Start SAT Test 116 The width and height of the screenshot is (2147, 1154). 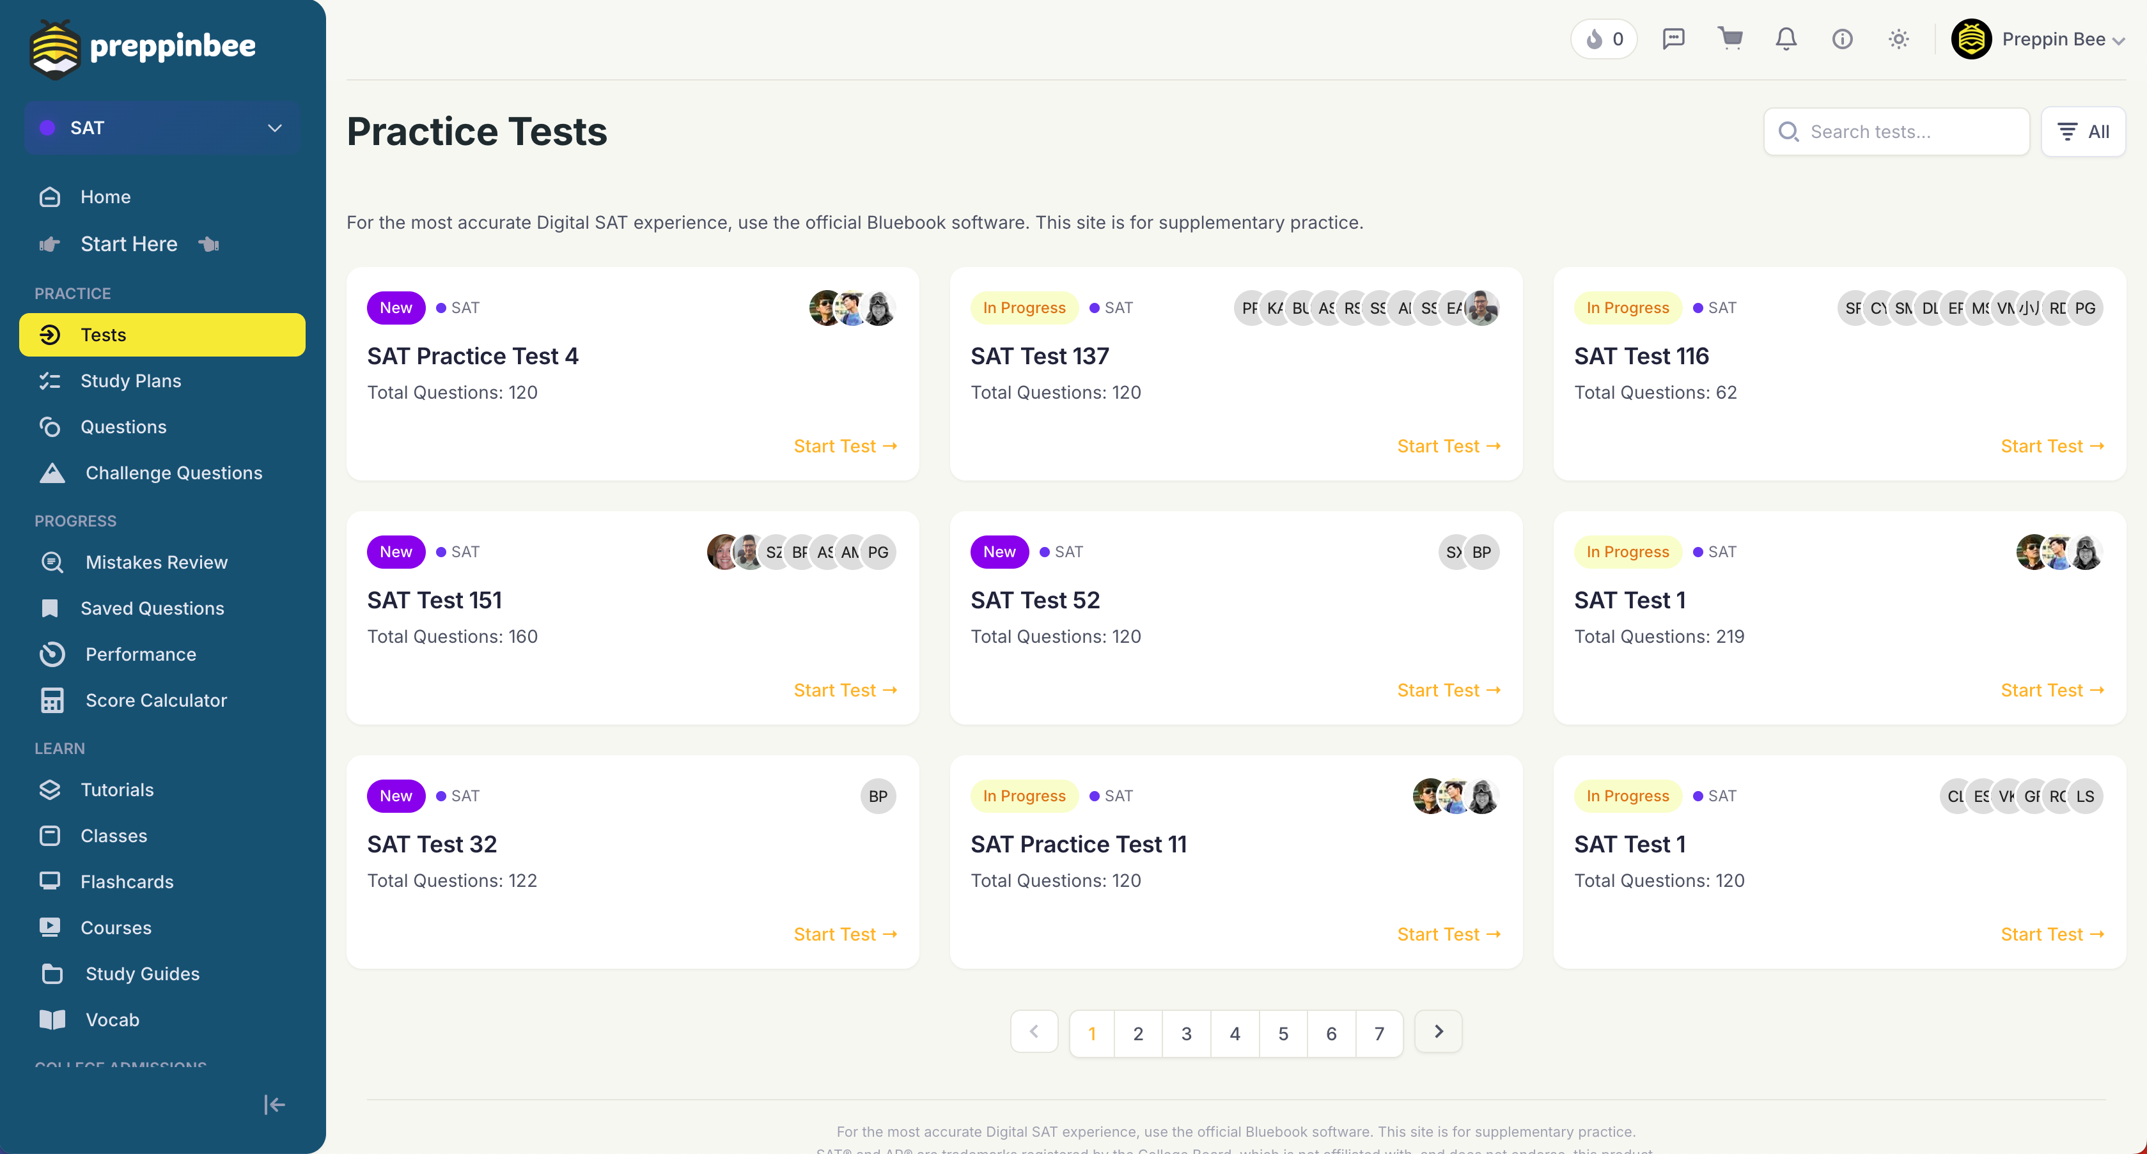[2052, 447]
